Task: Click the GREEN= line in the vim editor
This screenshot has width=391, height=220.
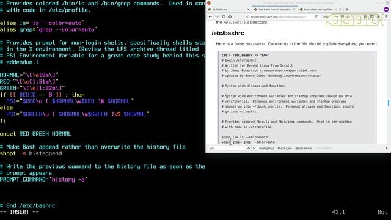Action: pyautogui.click(x=32, y=88)
